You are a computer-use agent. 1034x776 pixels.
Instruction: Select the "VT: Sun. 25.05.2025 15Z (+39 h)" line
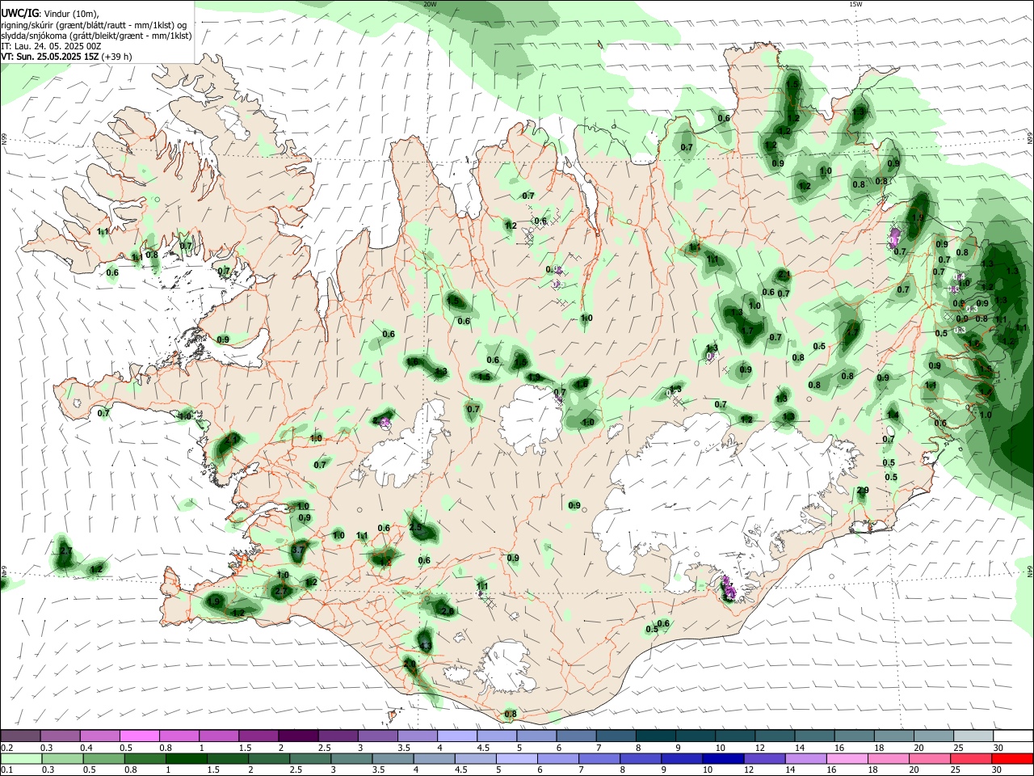(66, 57)
